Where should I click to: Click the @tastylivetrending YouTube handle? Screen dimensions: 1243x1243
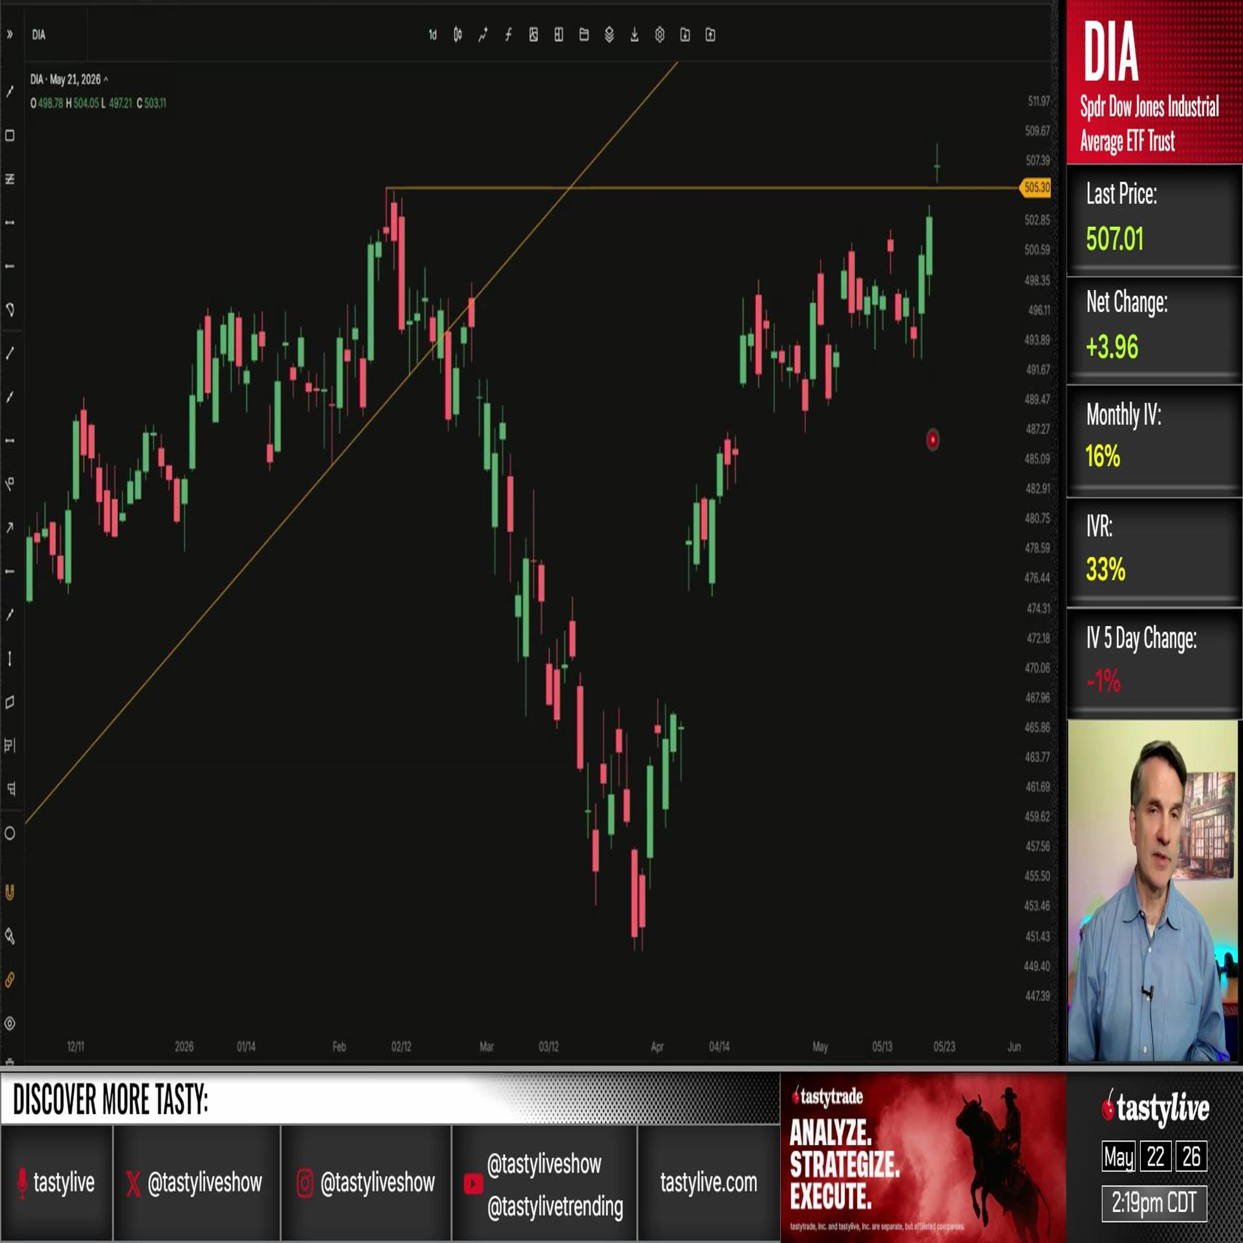(x=555, y=1206)
